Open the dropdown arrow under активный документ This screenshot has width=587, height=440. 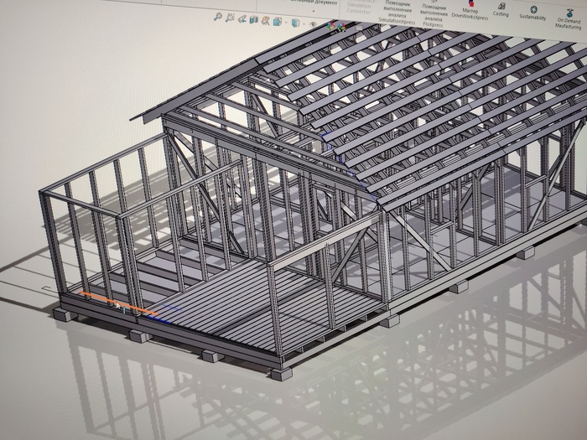pyautogui.click(x=314, y=11)
